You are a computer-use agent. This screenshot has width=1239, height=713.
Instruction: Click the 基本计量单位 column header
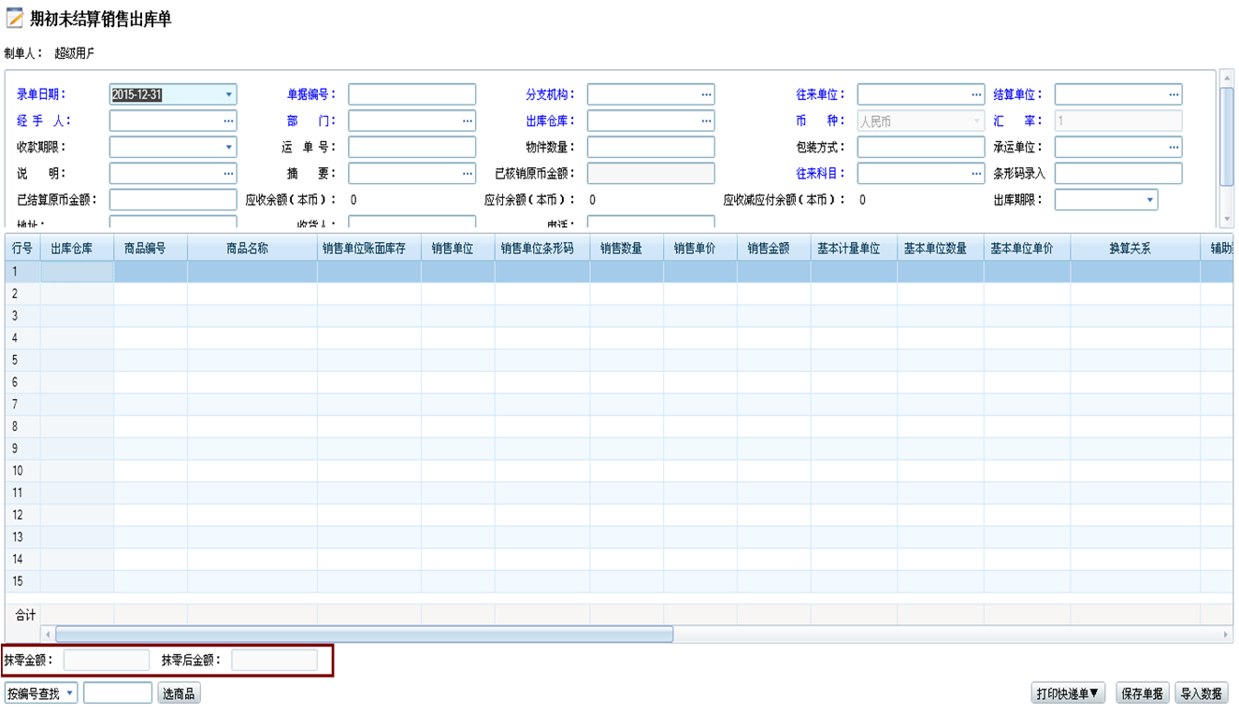point(854,249)
